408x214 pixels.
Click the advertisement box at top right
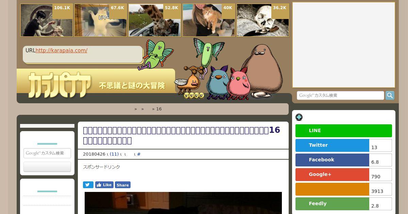coord(344,45)
